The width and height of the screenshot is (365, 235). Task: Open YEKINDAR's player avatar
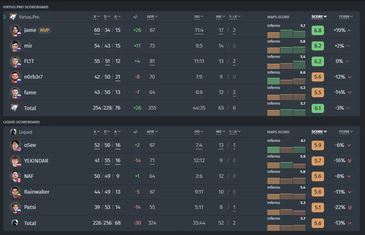pyautogui.click(x=15, y=161)
